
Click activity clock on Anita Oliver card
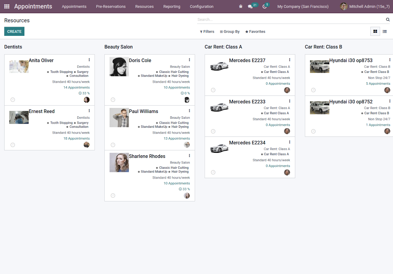(13, 100)
